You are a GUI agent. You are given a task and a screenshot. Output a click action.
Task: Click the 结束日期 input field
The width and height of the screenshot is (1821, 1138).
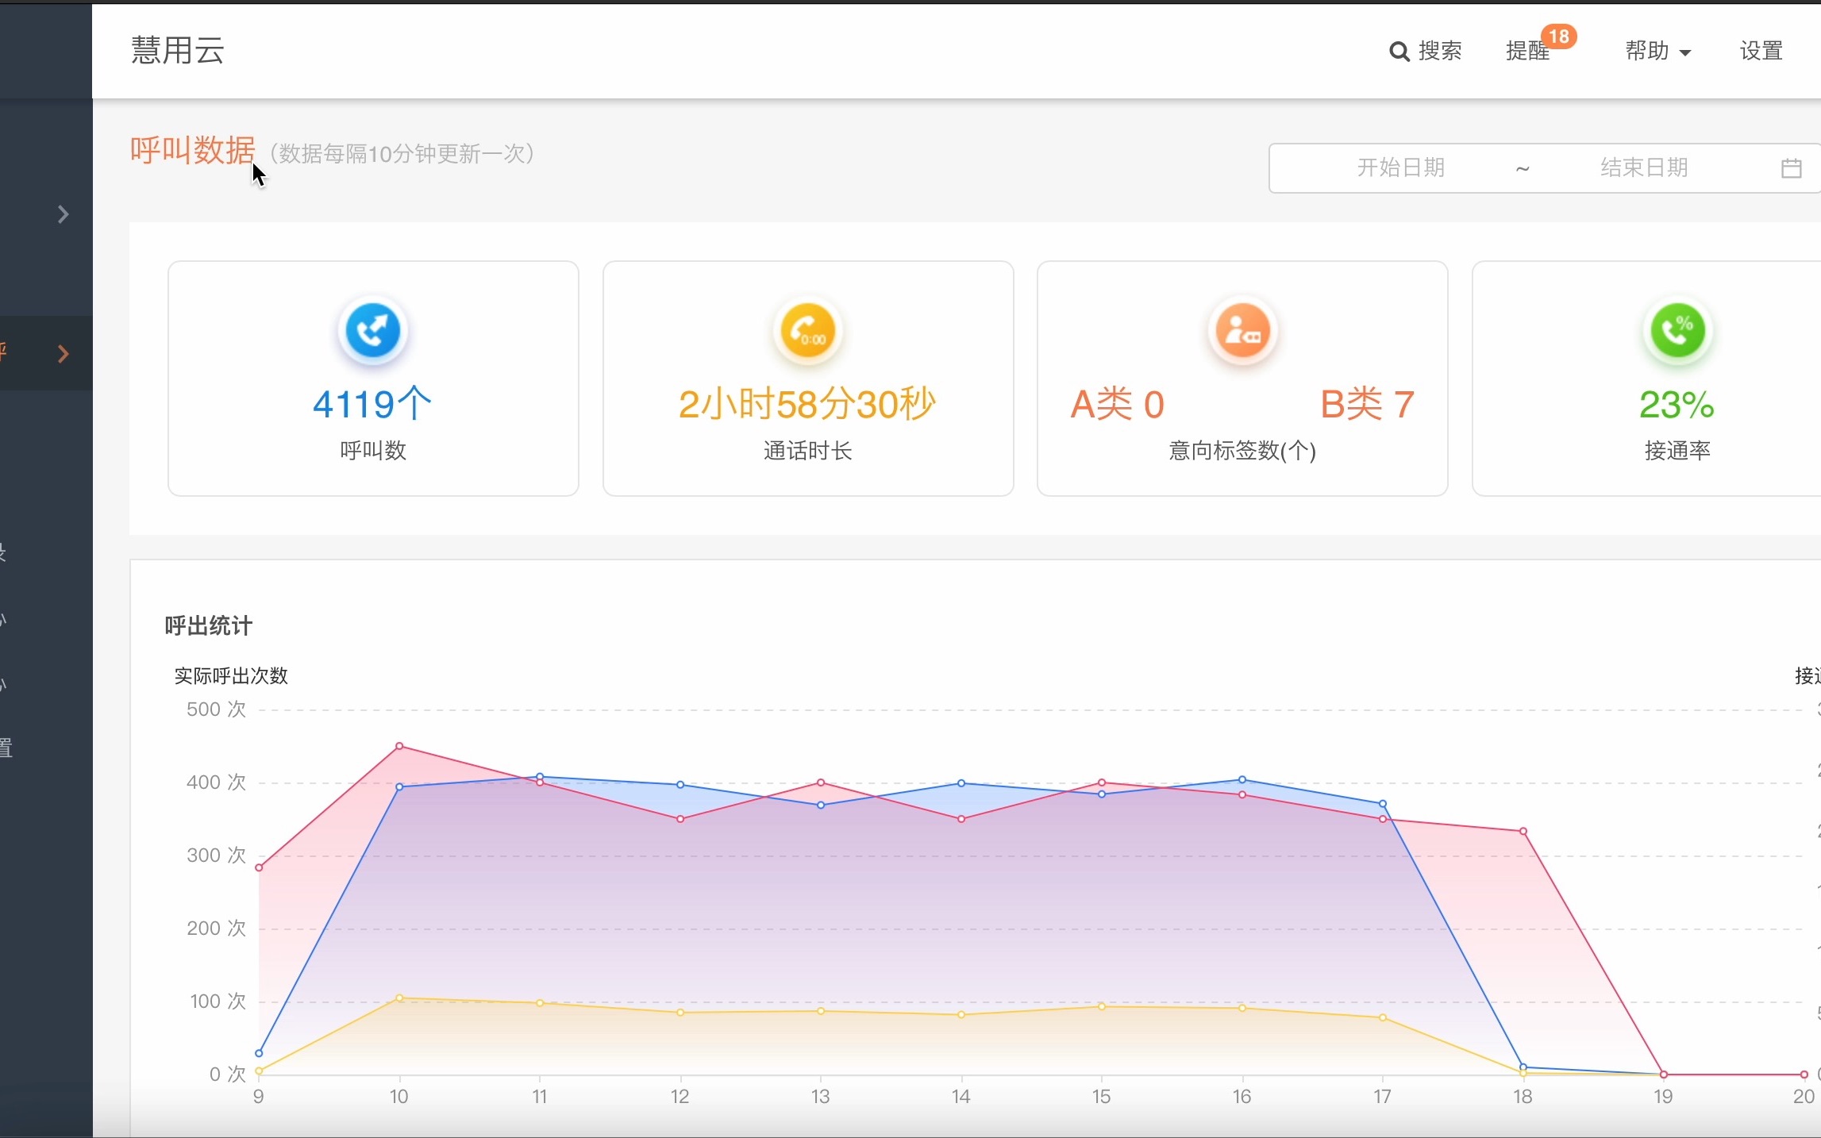(x=1643, y=167)
